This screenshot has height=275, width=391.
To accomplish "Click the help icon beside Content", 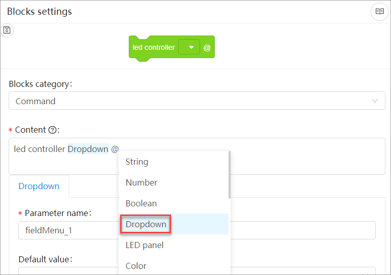I will pos(52,130).
